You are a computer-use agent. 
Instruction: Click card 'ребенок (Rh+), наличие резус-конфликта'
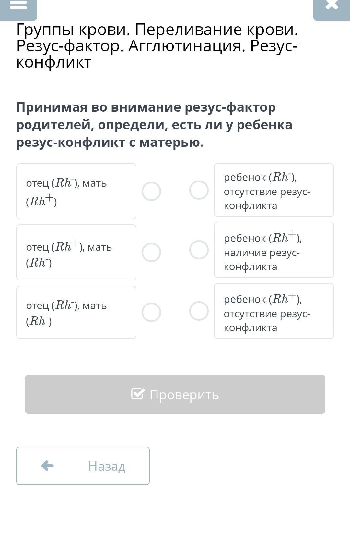[x=274, y=250]
